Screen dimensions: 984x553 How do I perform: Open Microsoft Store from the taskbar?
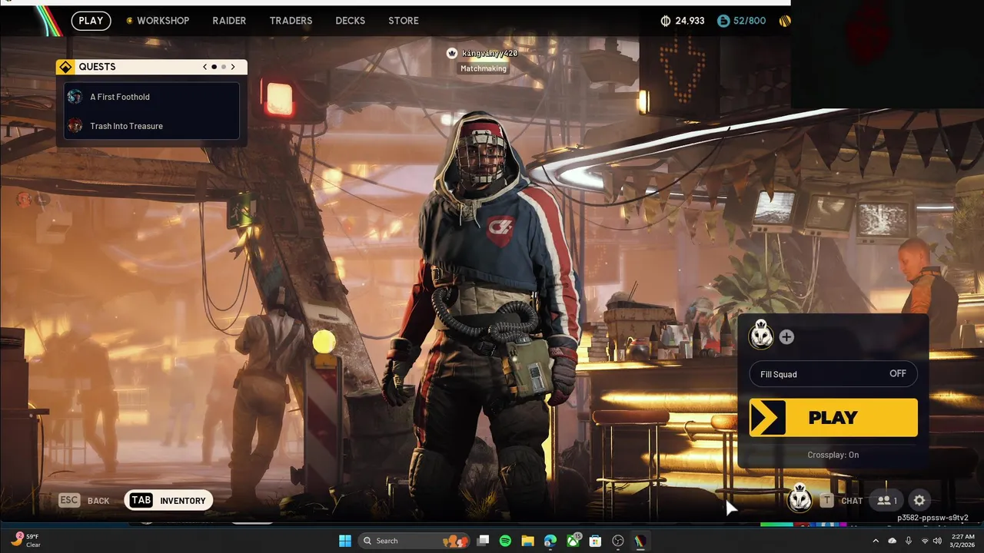click(x=595, y=541)
